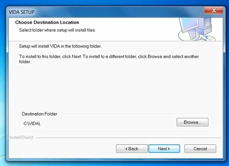Viewport: 229px width, 166px height.
Task: Click the Destination Folder group label
Action: point(40,114)
